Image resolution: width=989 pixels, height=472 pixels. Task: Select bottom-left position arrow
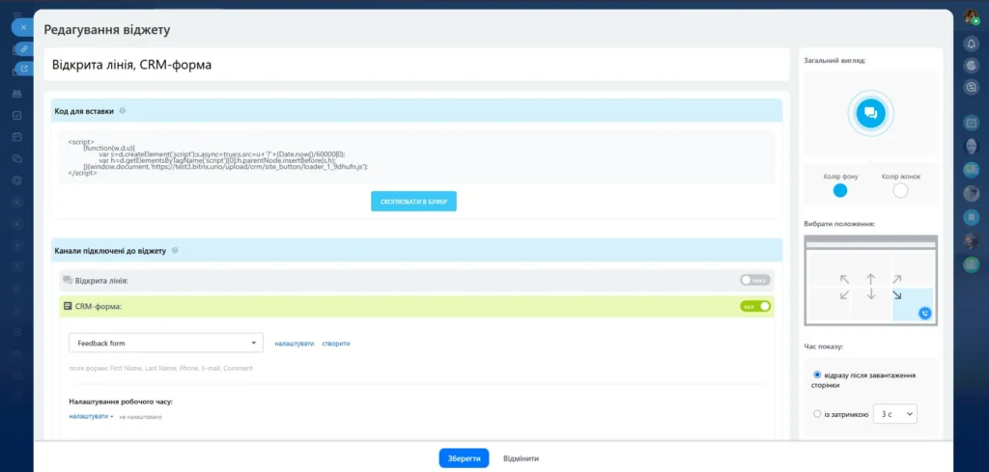pos(844,294)
